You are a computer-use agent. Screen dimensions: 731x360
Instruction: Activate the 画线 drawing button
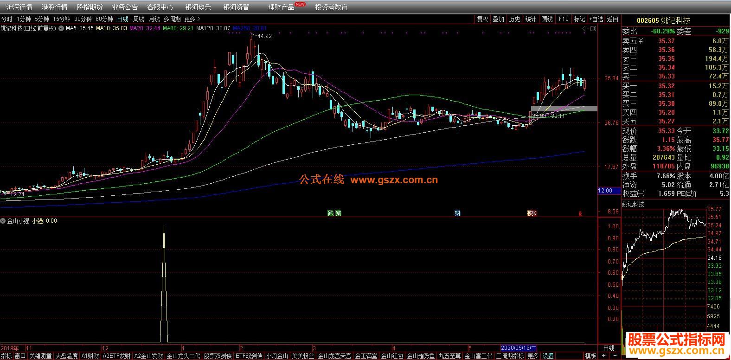tap(547, 19)
